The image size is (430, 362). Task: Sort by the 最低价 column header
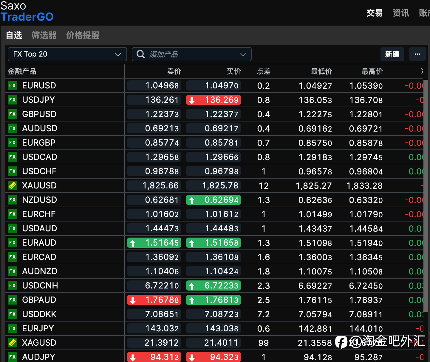(x=321, y=71)
